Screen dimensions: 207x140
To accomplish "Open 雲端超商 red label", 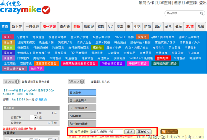I will click(163, 58).
